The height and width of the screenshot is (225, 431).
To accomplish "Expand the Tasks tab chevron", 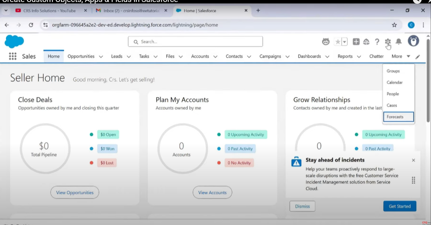I will pyautogui.click(x=155, y=57).
